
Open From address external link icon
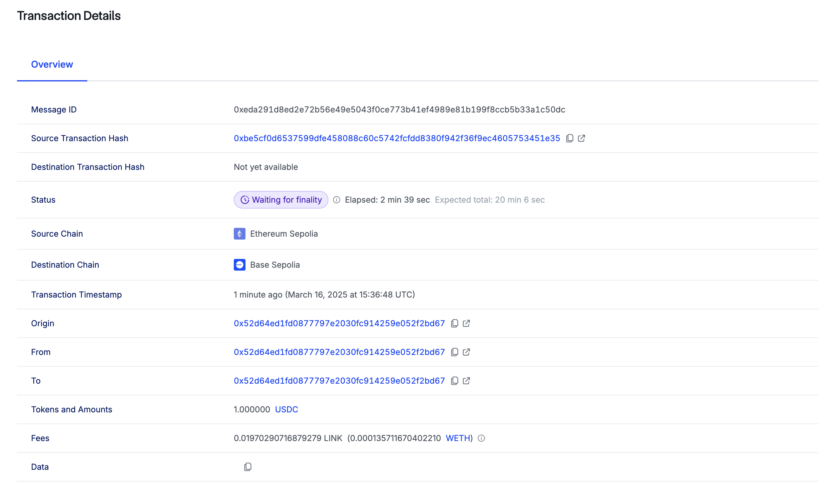(466, 352)
